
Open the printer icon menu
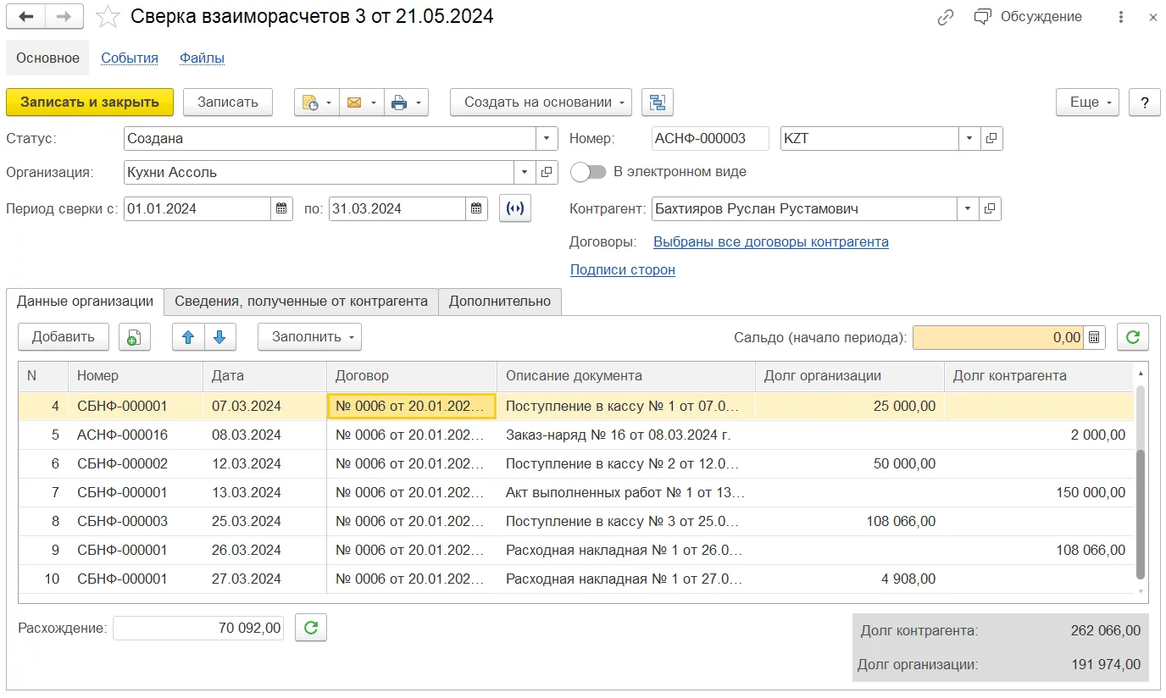point(406,102)
